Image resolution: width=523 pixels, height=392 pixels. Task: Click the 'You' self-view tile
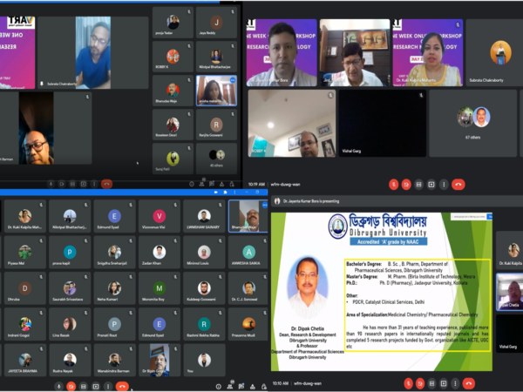tap(204, 360)
